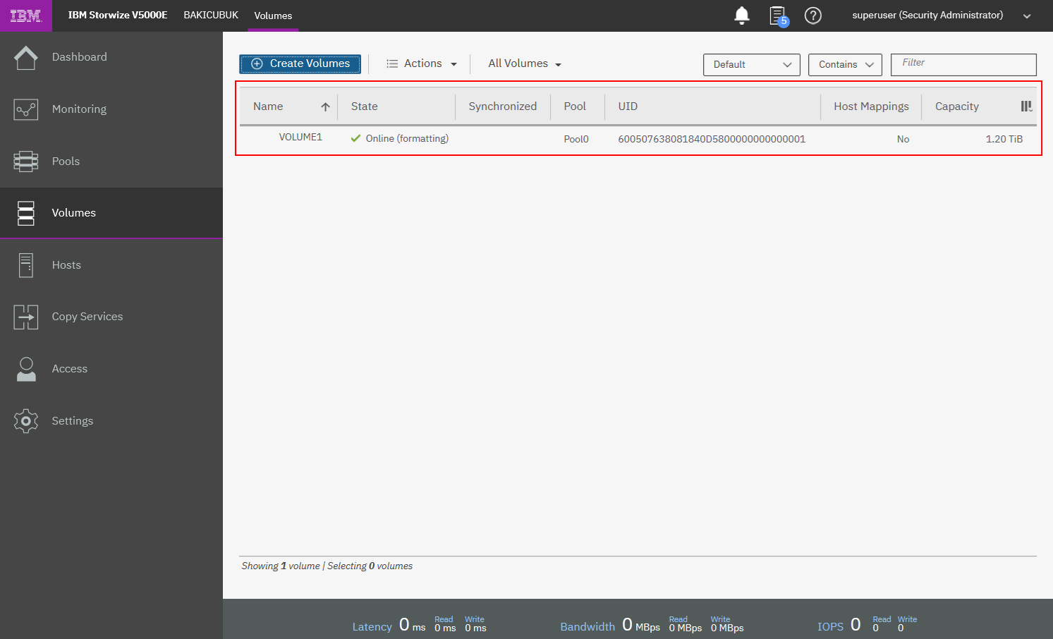Open the All Volumes filter dropdown

coord(525,64)
